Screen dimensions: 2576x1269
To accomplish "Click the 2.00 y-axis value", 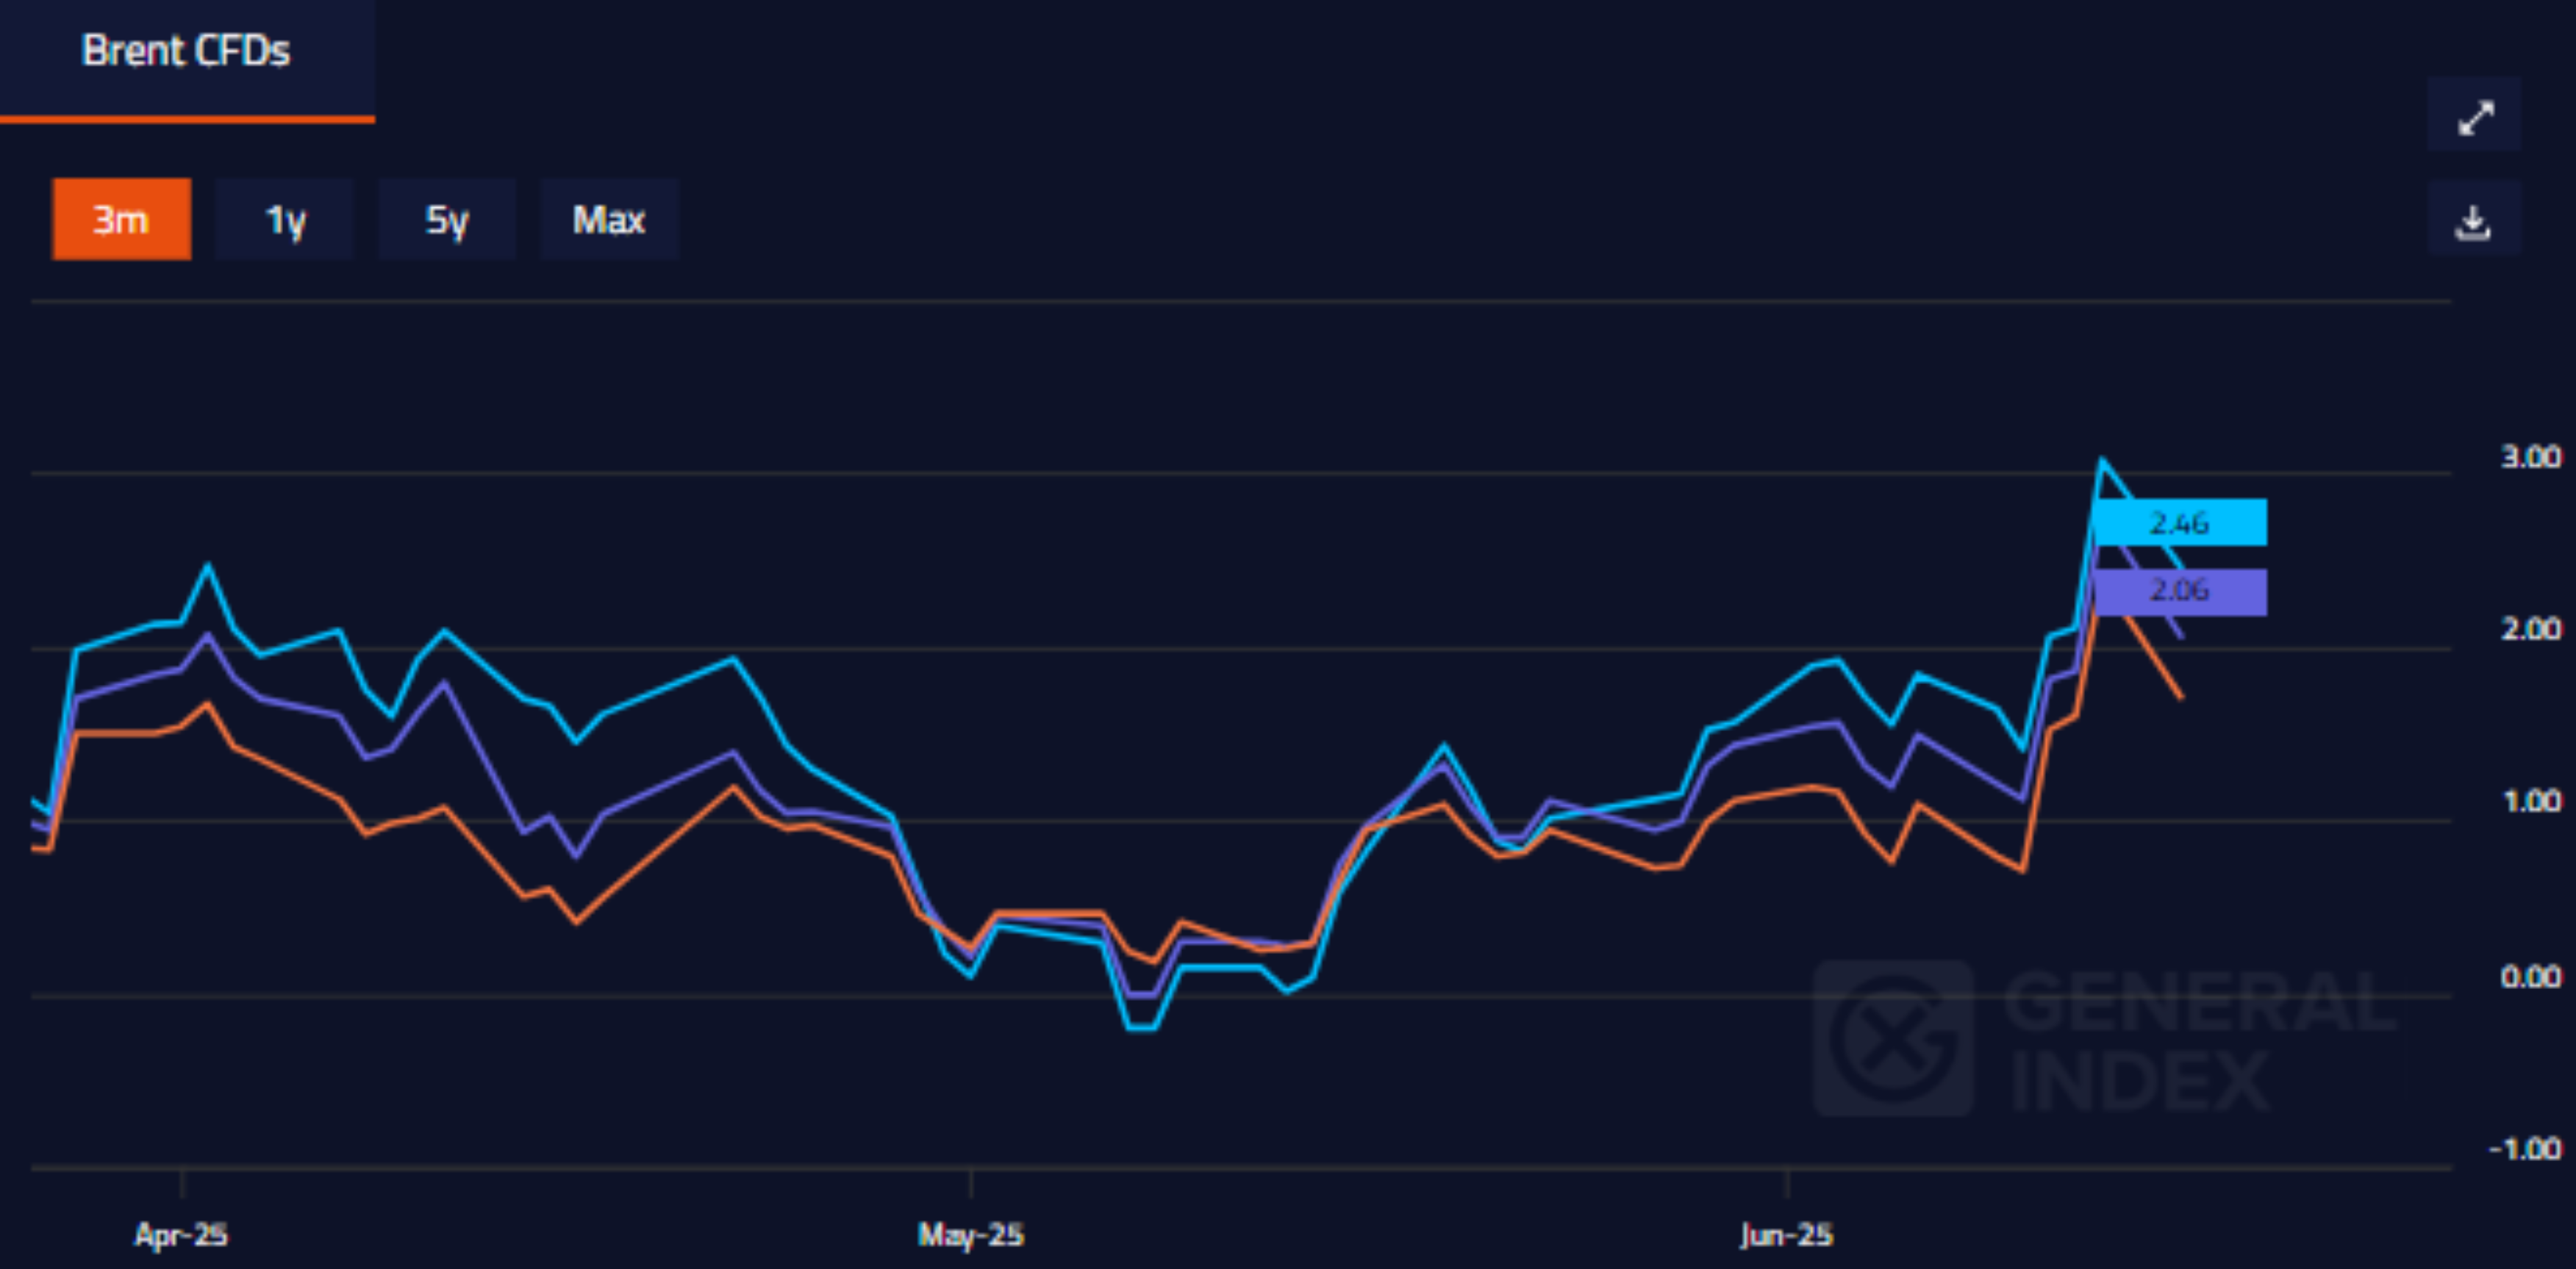I will point(2531,628).
